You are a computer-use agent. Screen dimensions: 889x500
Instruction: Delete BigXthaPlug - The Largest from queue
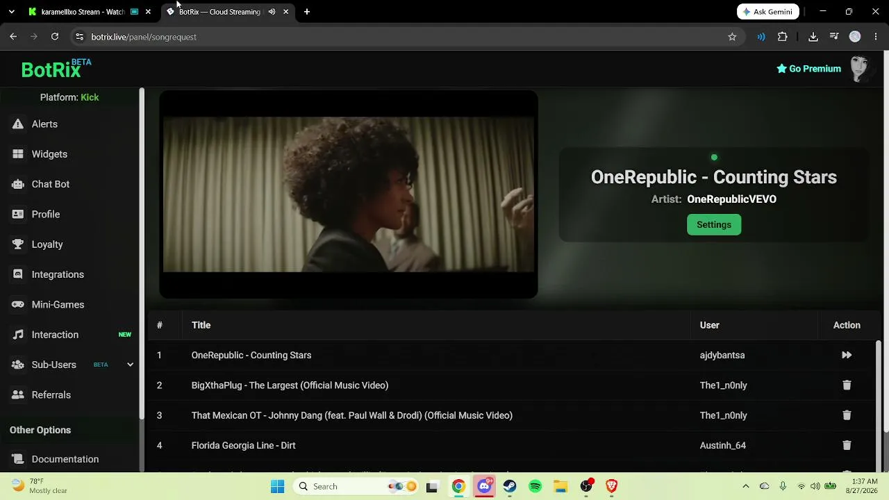[x=847, y=385]
